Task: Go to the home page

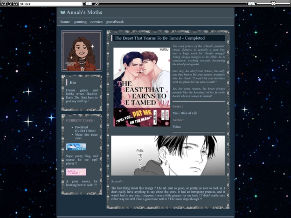Action: [x=65, y=22]
